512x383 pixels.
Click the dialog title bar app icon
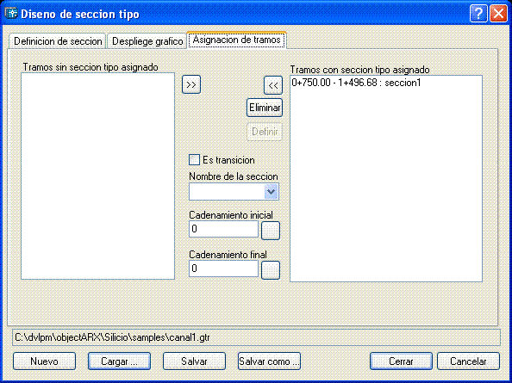[11, 14]
